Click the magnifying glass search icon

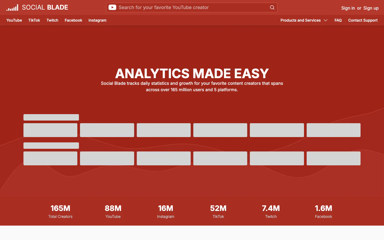(x=272, y=7)
